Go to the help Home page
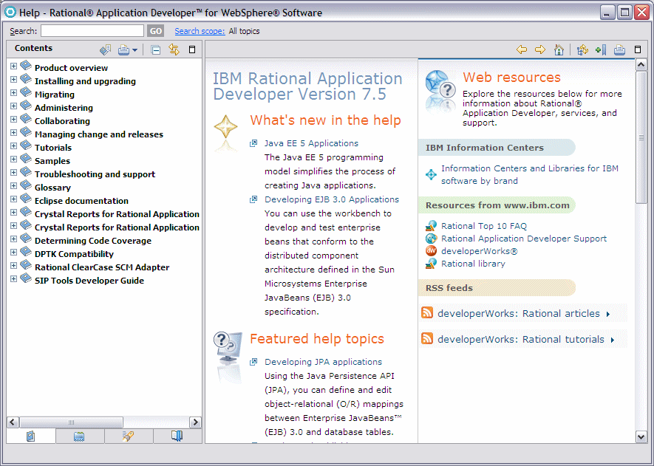The width and height of the screenshot is (654, 466). click(559, 49)
